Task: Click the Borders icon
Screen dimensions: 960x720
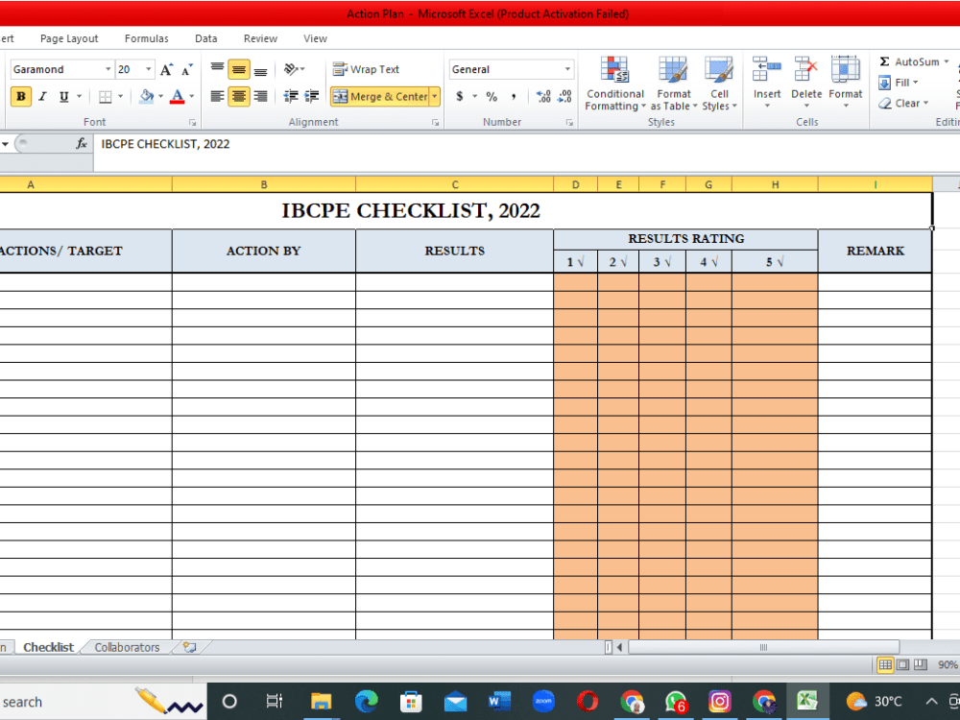Action: [x=106, y=96]
